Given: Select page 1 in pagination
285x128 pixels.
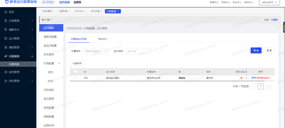Looking at the screenshot, I should tap(261, 87).
